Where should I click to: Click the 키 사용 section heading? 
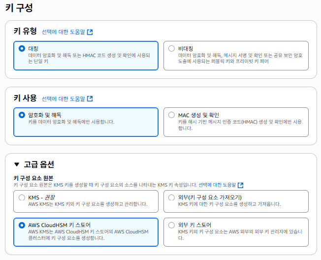tap(25, 98)
